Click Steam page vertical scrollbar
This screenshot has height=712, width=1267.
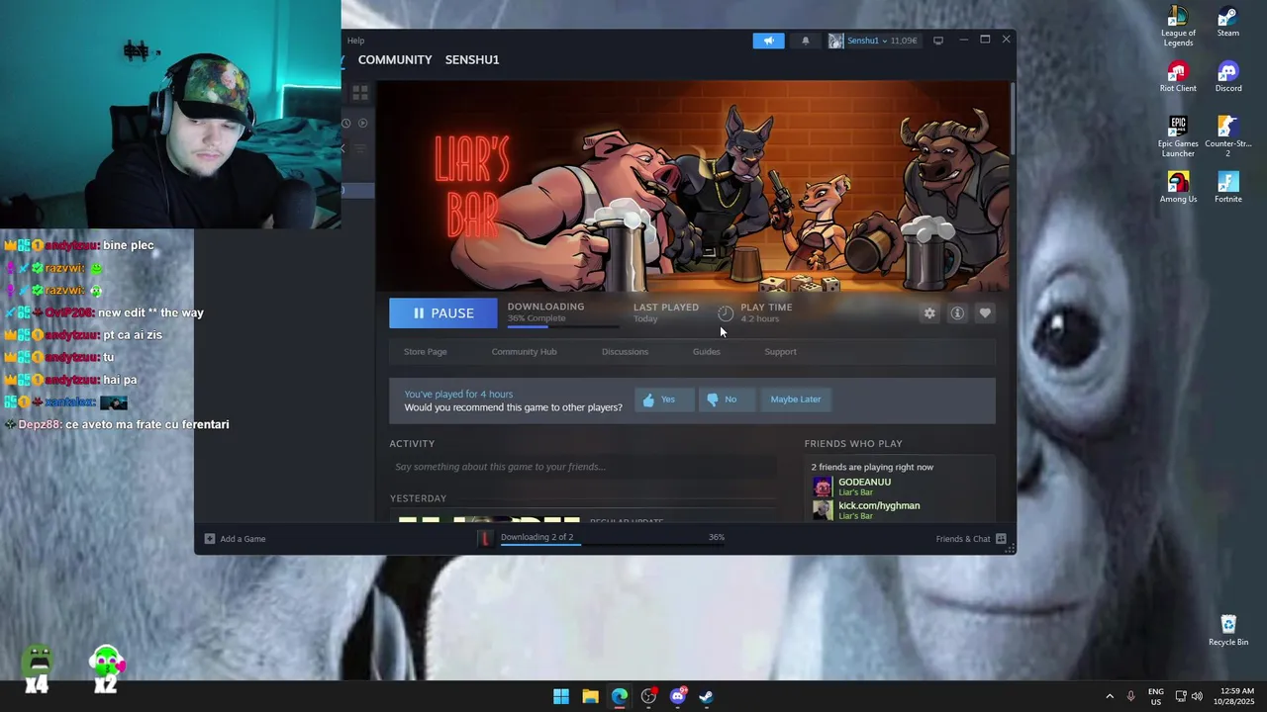[x=1012, y=119]
